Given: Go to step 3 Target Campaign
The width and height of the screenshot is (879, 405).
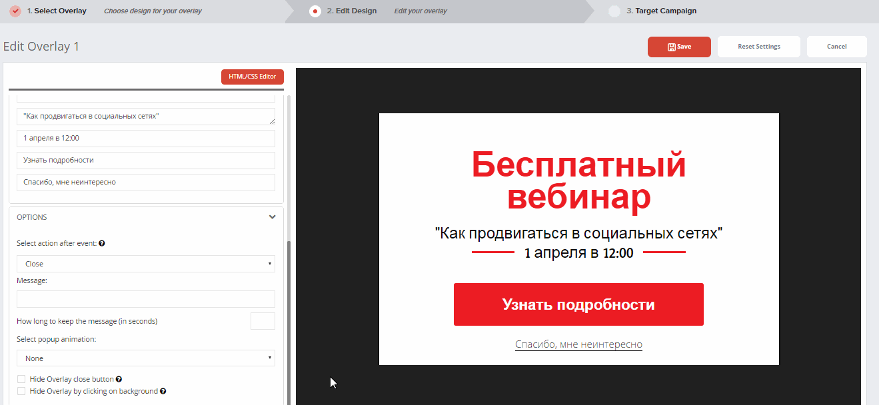Looking at the screenshot, I should tap(662, 11).
